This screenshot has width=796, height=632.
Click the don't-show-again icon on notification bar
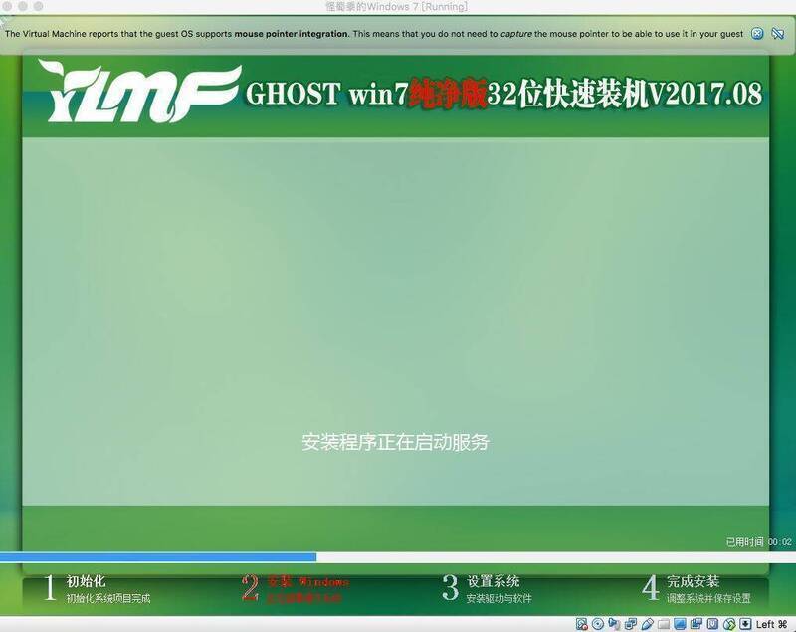[777, 34]
